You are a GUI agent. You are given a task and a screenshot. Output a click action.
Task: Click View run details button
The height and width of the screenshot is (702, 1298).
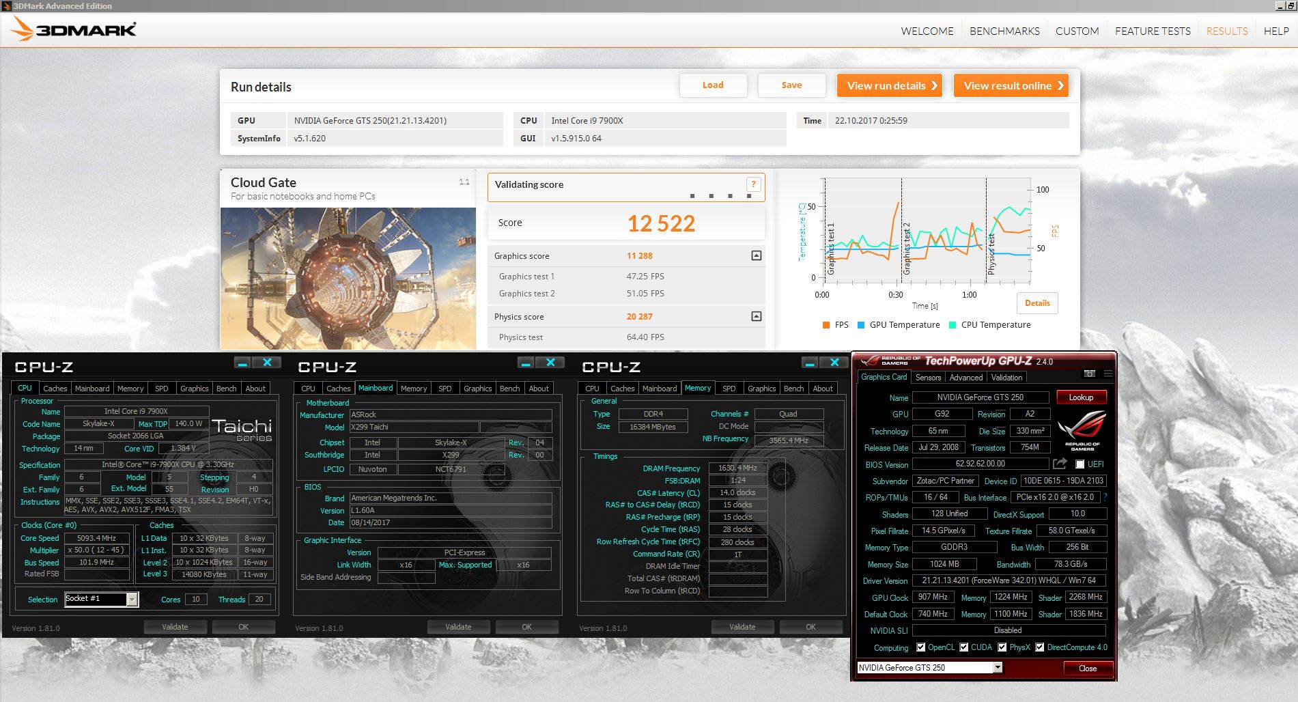[x=890, y=85]
